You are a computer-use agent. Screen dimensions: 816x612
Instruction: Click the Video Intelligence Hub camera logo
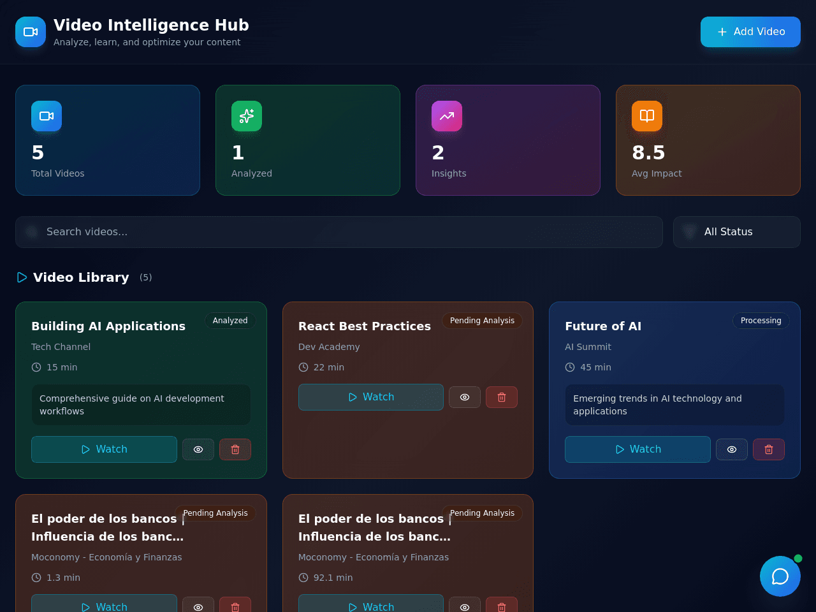(x=31, y=32)
